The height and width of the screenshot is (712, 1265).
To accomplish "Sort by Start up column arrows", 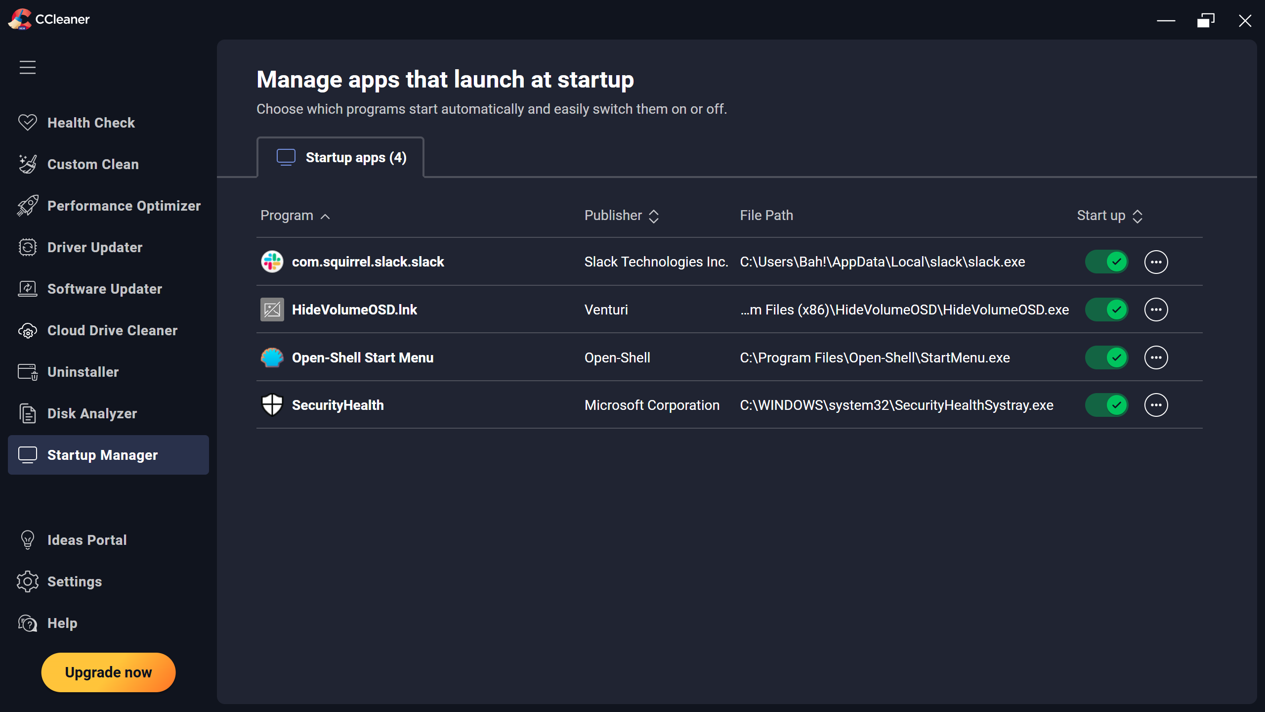I will click(1137, 216).
